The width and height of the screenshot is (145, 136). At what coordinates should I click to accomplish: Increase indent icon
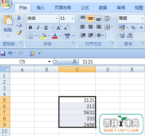91,35
